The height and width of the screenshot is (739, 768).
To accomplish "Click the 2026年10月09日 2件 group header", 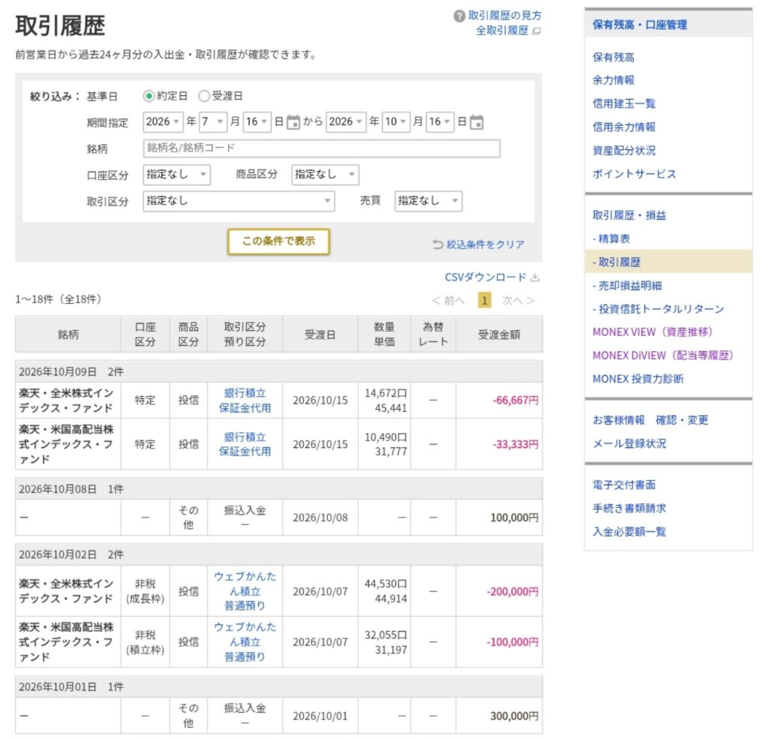I will (x=279, y=372).
